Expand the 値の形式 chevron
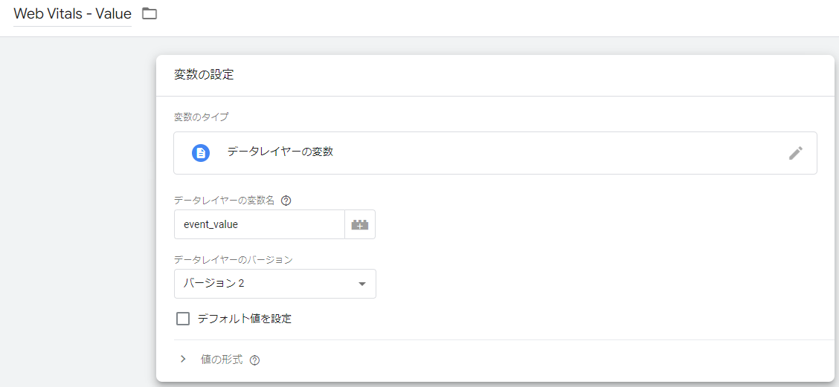The image size is (839, 387). 183,360
